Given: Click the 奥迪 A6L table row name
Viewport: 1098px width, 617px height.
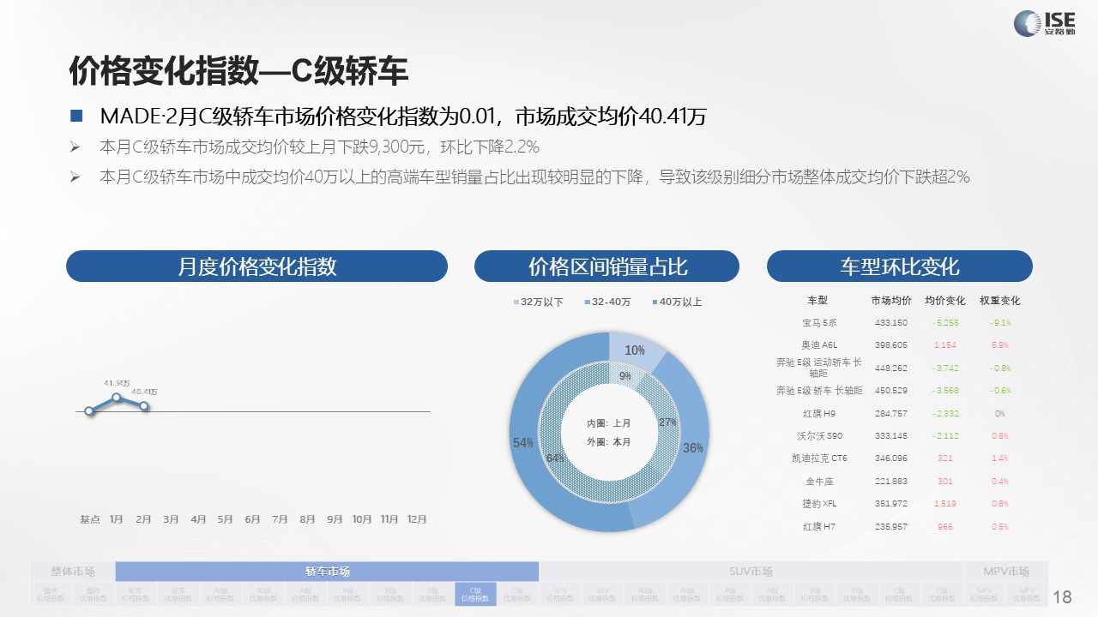Looking at the screenshot, I should pyautogui.click(x=819, y=345).
